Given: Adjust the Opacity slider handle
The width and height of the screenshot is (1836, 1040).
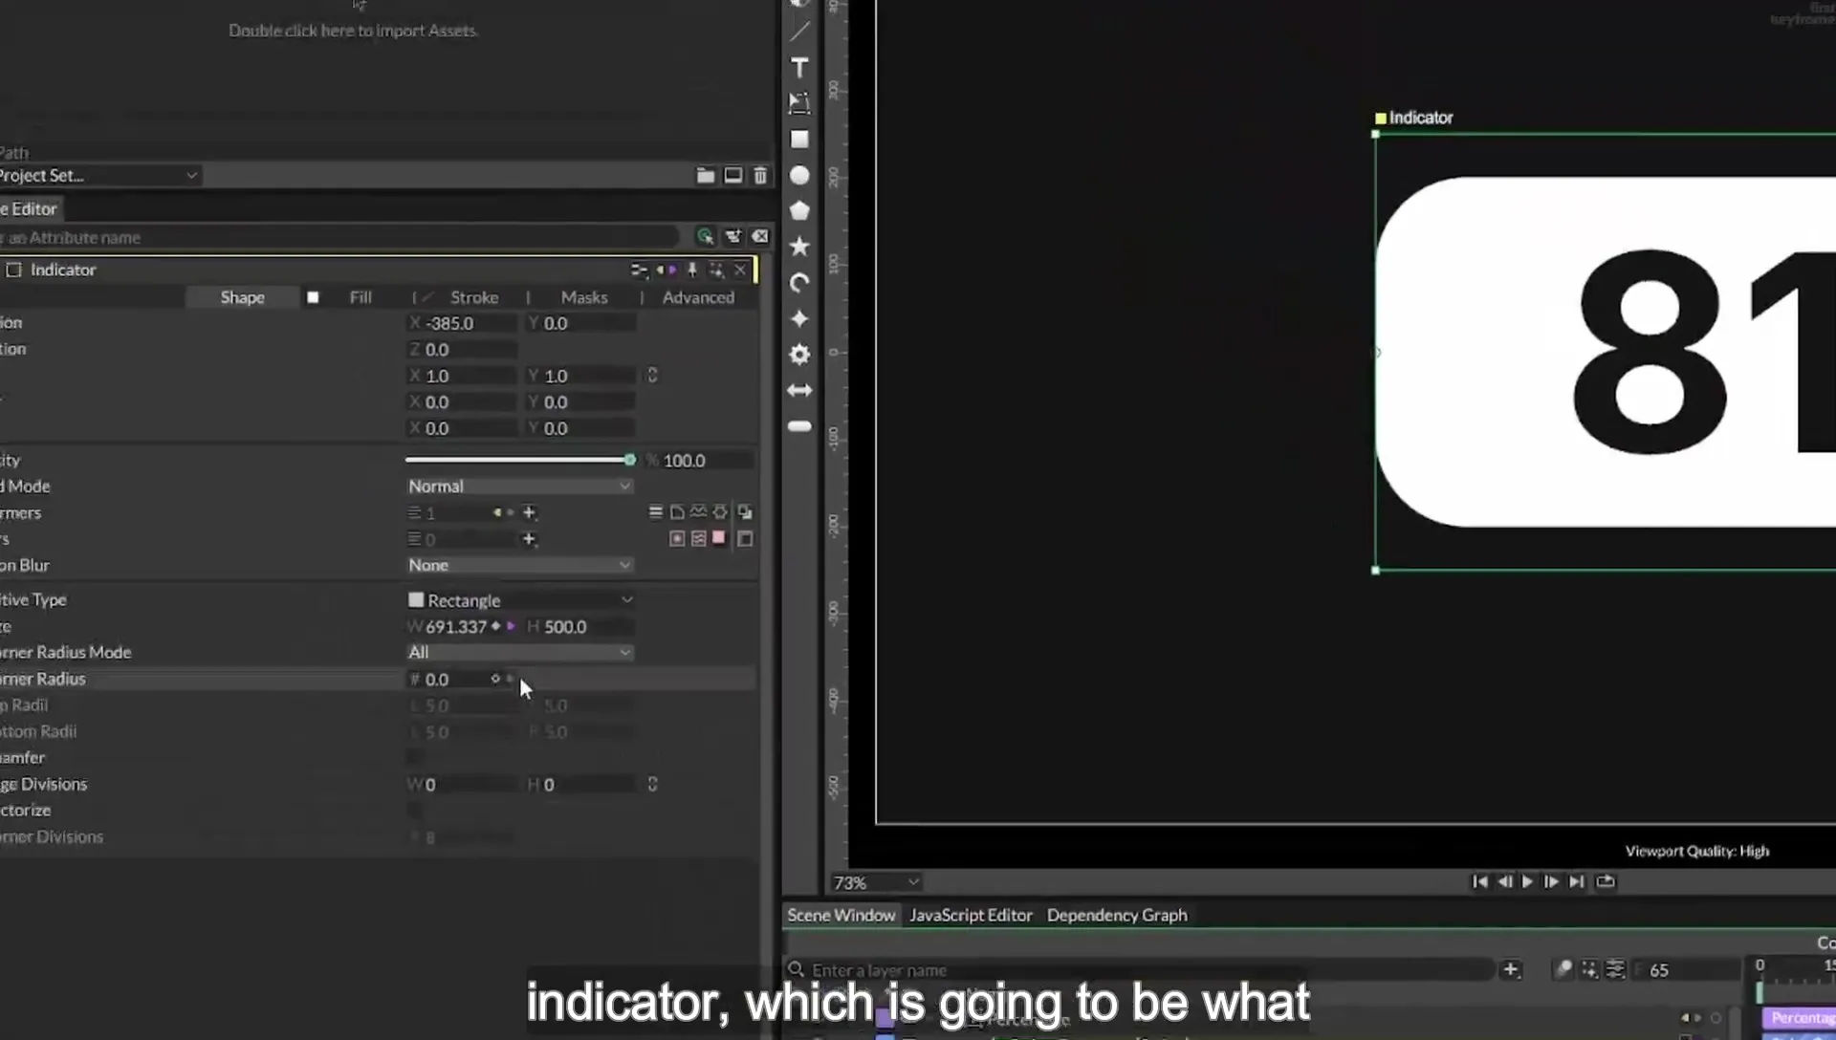Looking at the screenshot, I should 629,461.
